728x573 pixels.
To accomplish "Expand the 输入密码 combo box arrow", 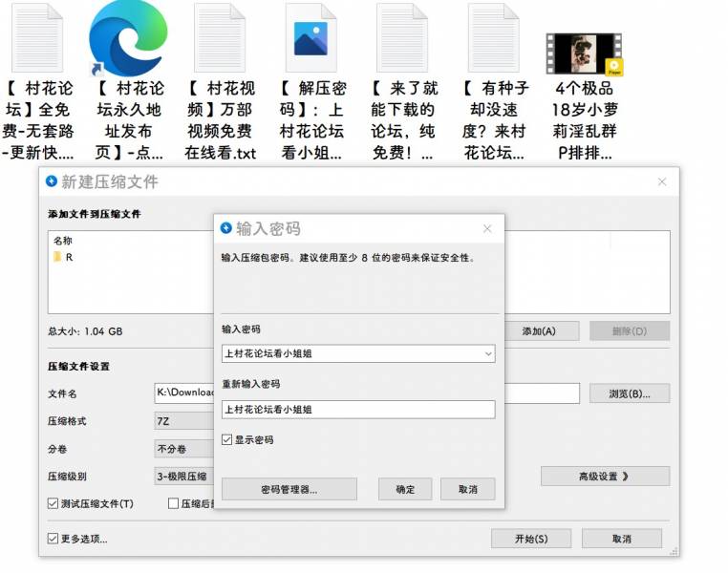I will pos(487,354).
